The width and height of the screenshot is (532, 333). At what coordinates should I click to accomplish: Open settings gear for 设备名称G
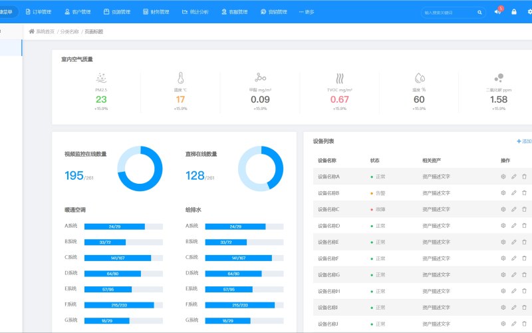click(x=503, y=274)
